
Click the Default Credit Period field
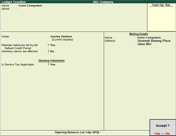[56, 48]
